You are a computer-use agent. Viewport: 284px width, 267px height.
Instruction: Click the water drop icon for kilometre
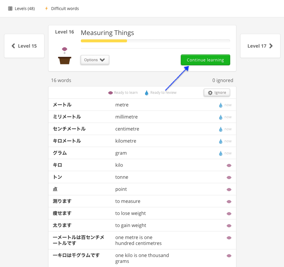tap(220, 141)
